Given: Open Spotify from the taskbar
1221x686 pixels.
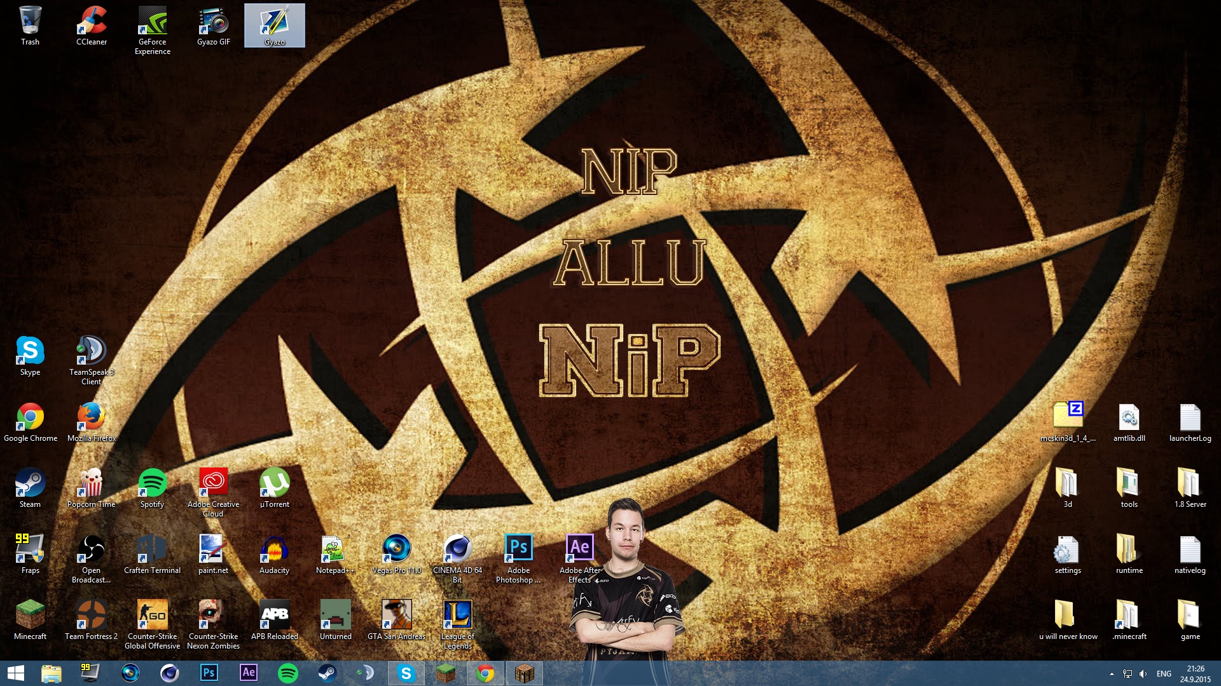Looking at the screenshot, I should (x=288, y=673).
